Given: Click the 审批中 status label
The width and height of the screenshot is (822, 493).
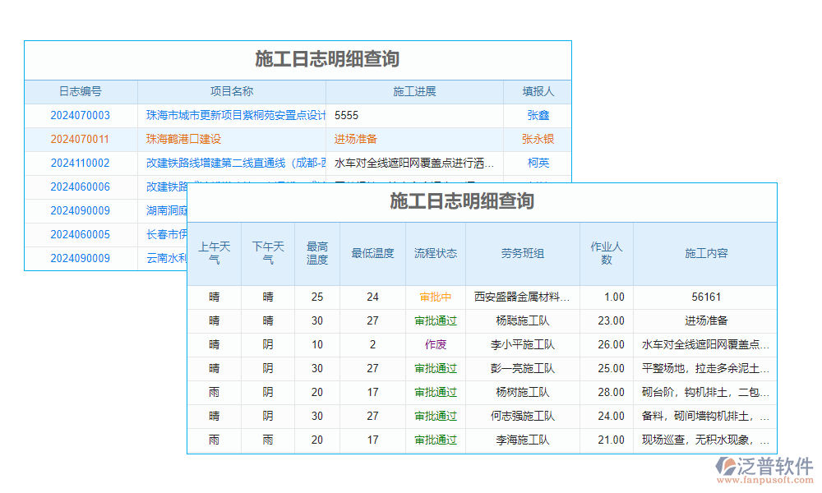Looking at the screenshot, I should pyautogui.click(x=435, y=297).
